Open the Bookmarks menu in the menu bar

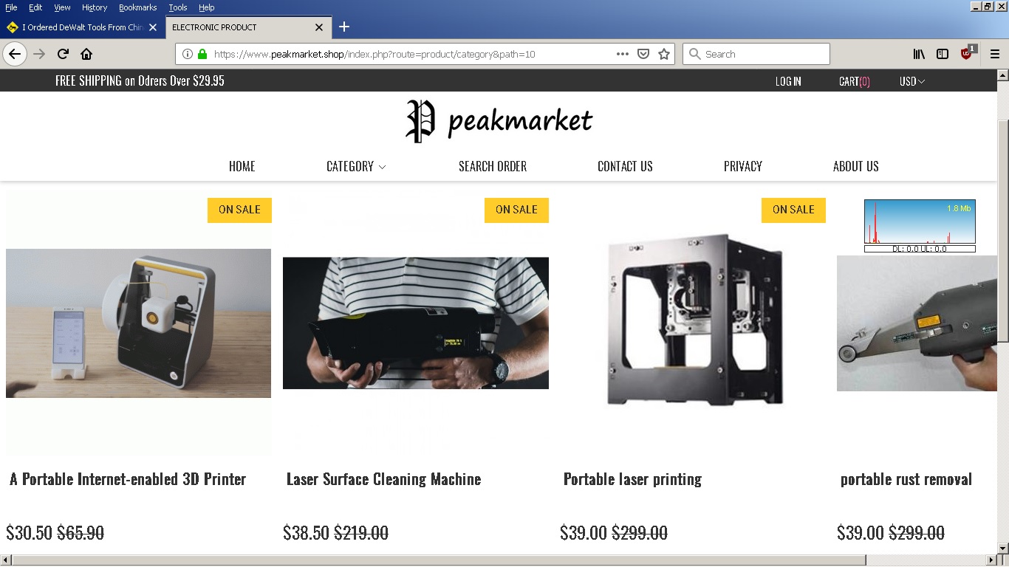tap(138, 7)
